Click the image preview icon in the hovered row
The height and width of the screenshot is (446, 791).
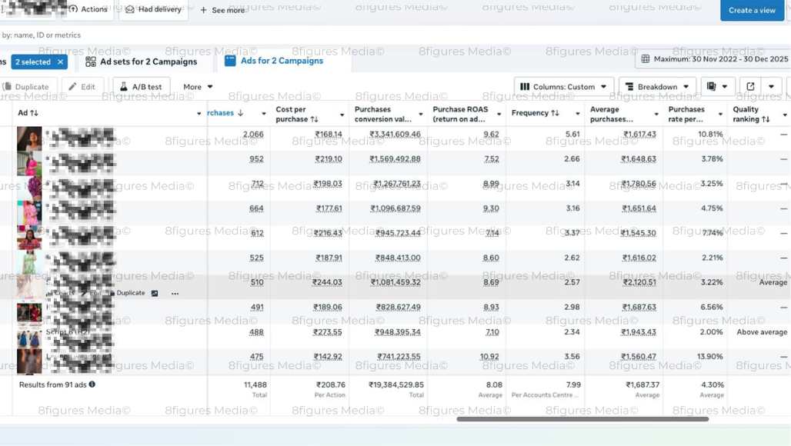[x=155, y=294]
